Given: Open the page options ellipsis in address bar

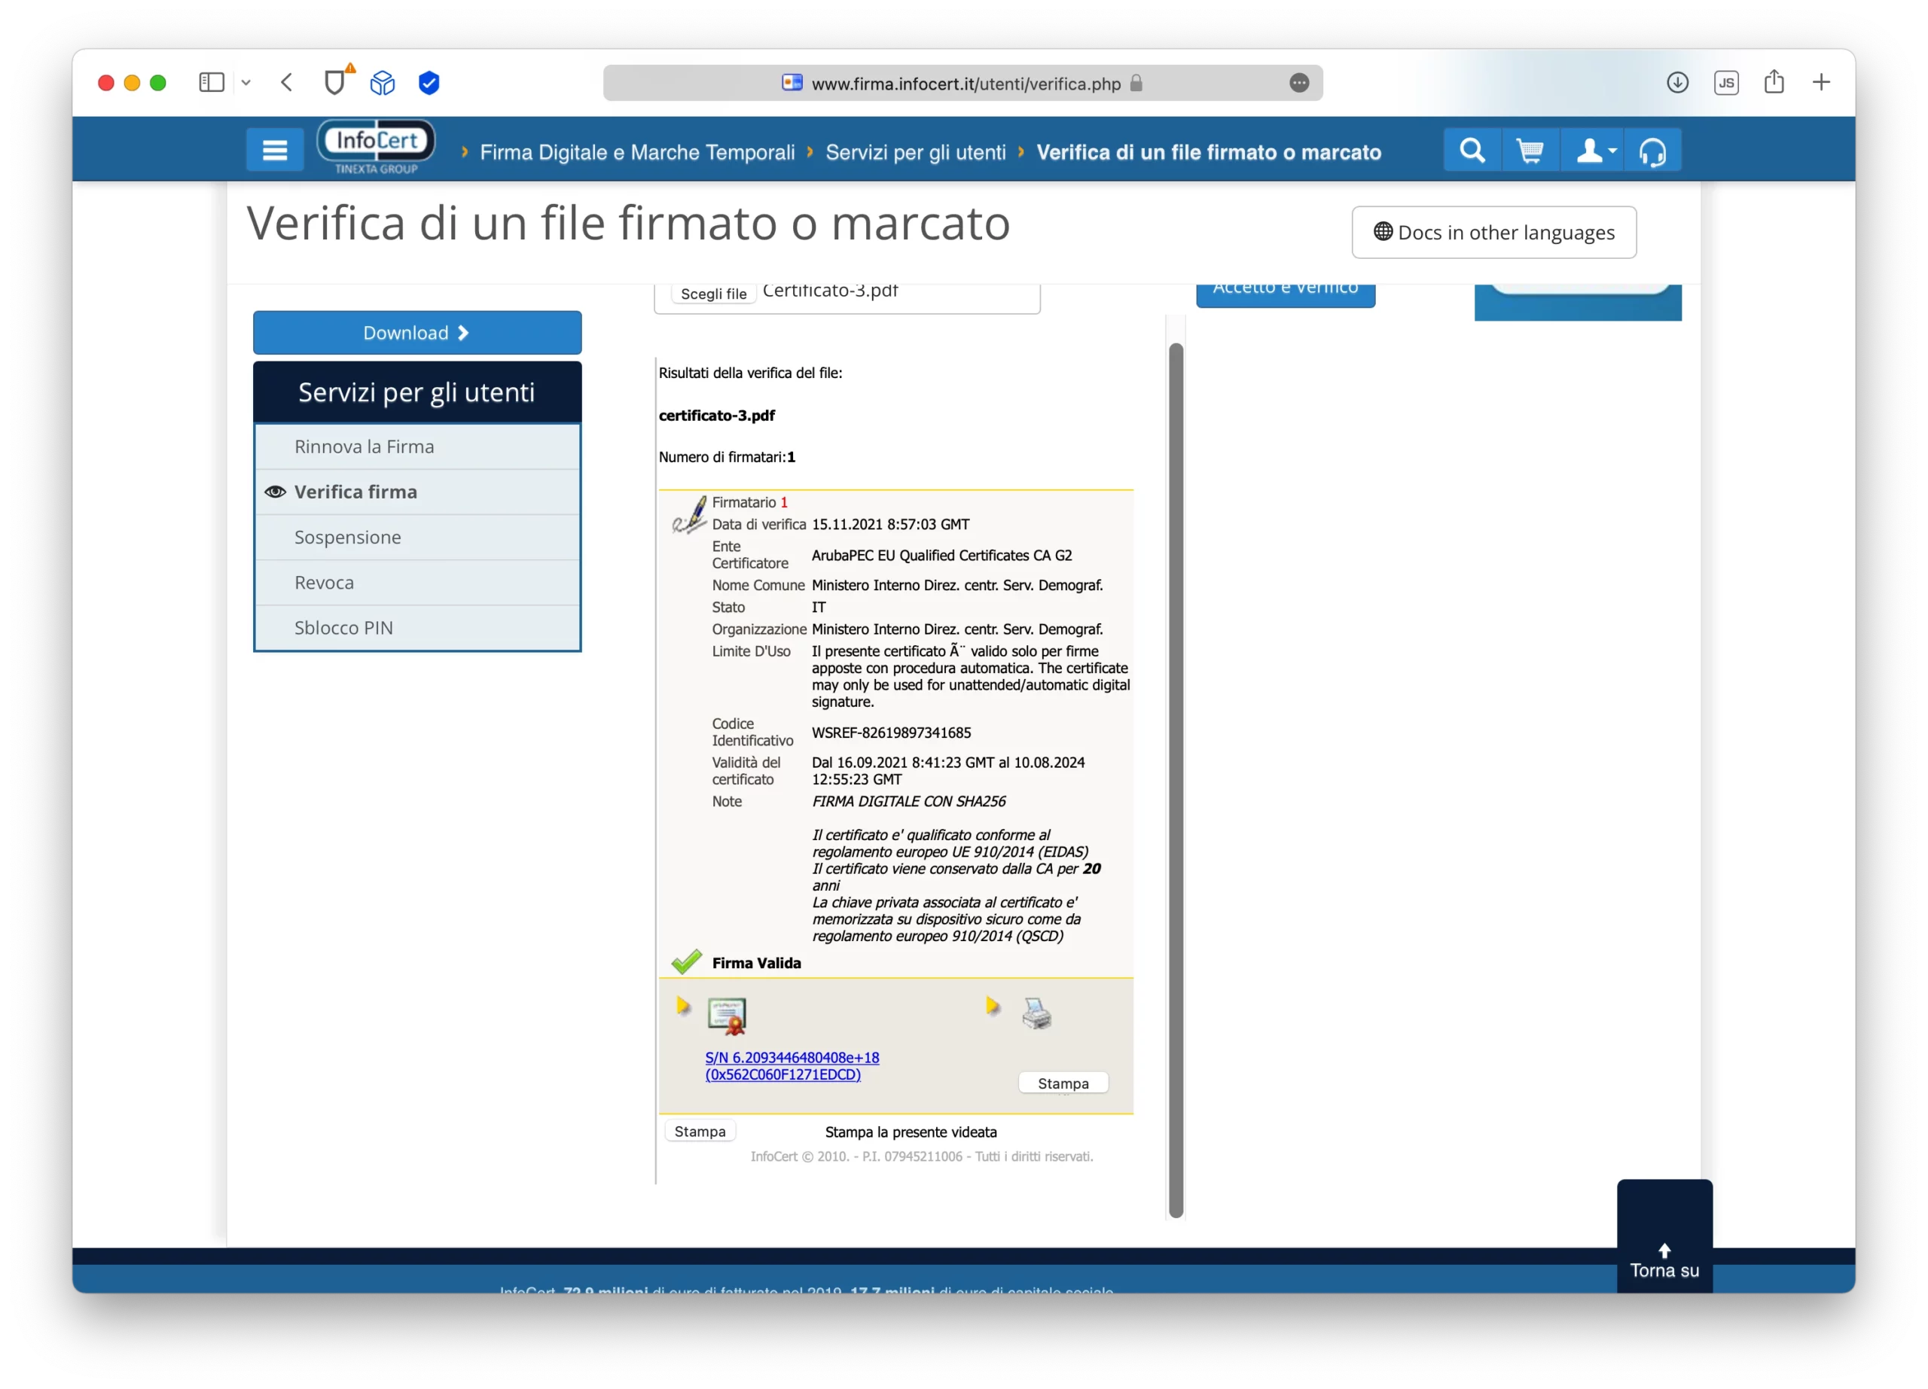Looking at the screenshot, I should (1299, 82).
